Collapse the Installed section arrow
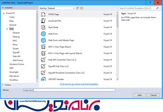This screenshot has height=112, width=163. (x=3, y=8)
